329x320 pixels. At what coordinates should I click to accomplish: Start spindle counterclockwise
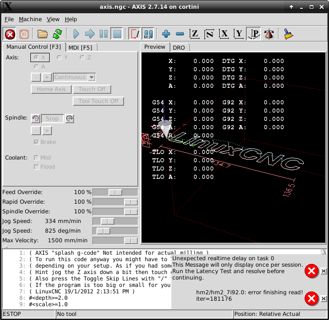click(35, 119)
